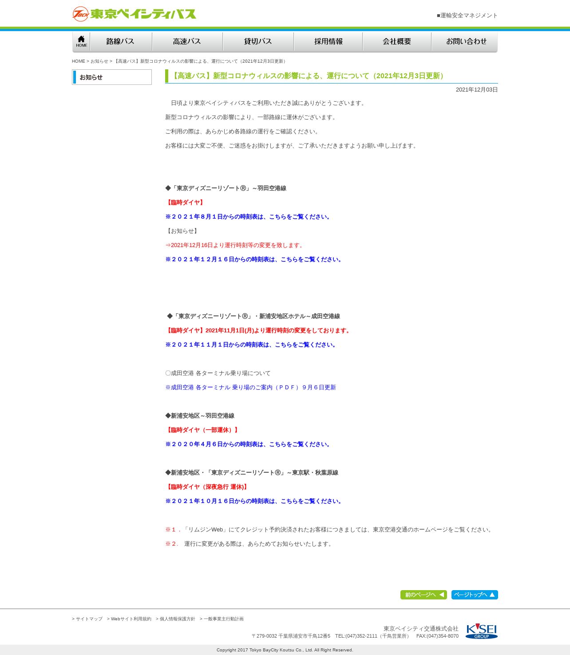
Task: Click 【臨時ダイヤ（一部運休）】 text
Action: [202, 430]
